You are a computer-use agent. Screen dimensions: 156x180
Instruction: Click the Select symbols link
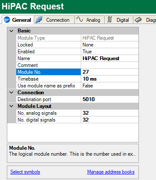tap(25, 172)
